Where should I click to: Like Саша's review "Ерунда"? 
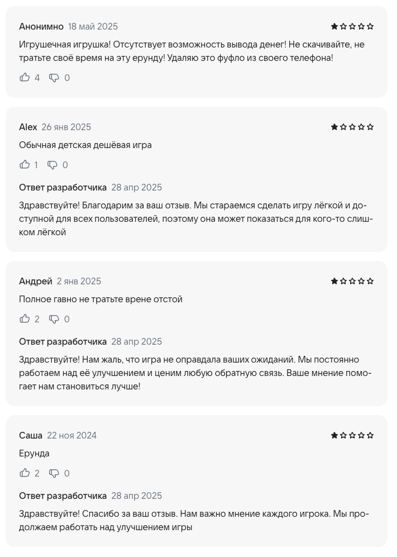(25, 473)
